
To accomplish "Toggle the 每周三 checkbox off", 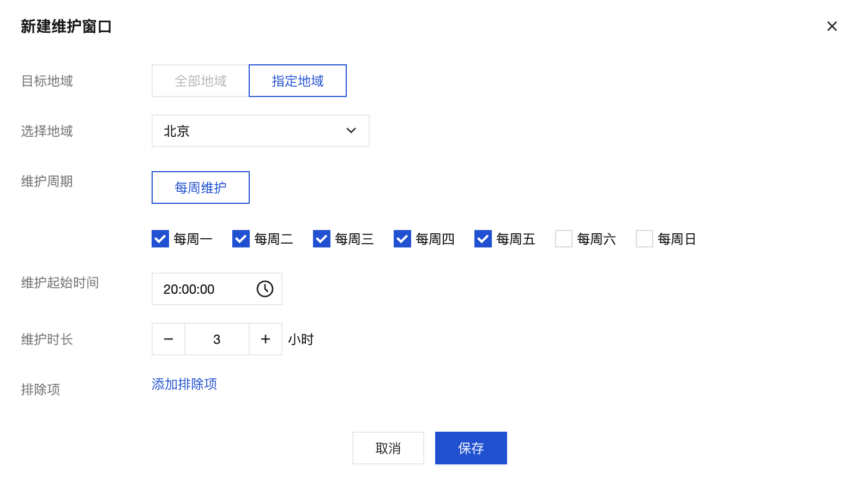I will coord(322,239).
